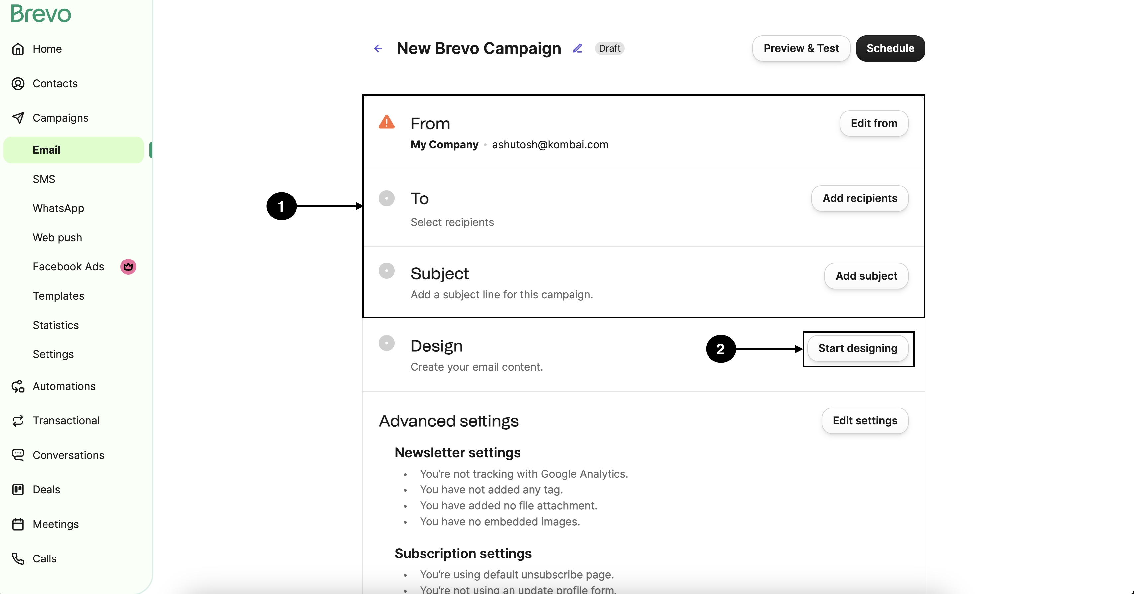Open the WhatsApp campaigns section
Screen dimensions: 1134x594
[58, 208]
